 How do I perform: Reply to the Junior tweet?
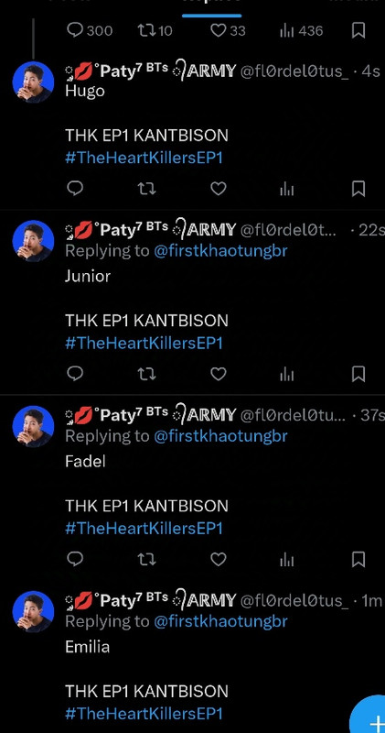pos(75,374)
